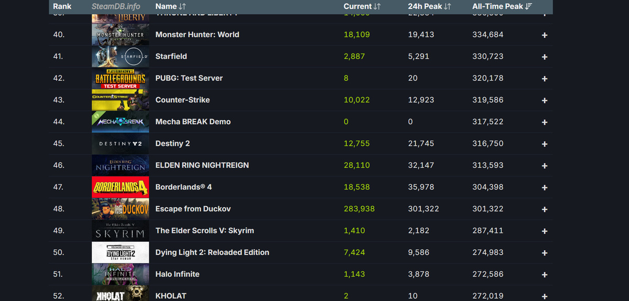Sort by Current players column
629x301 pixels.
click(362, 6)
